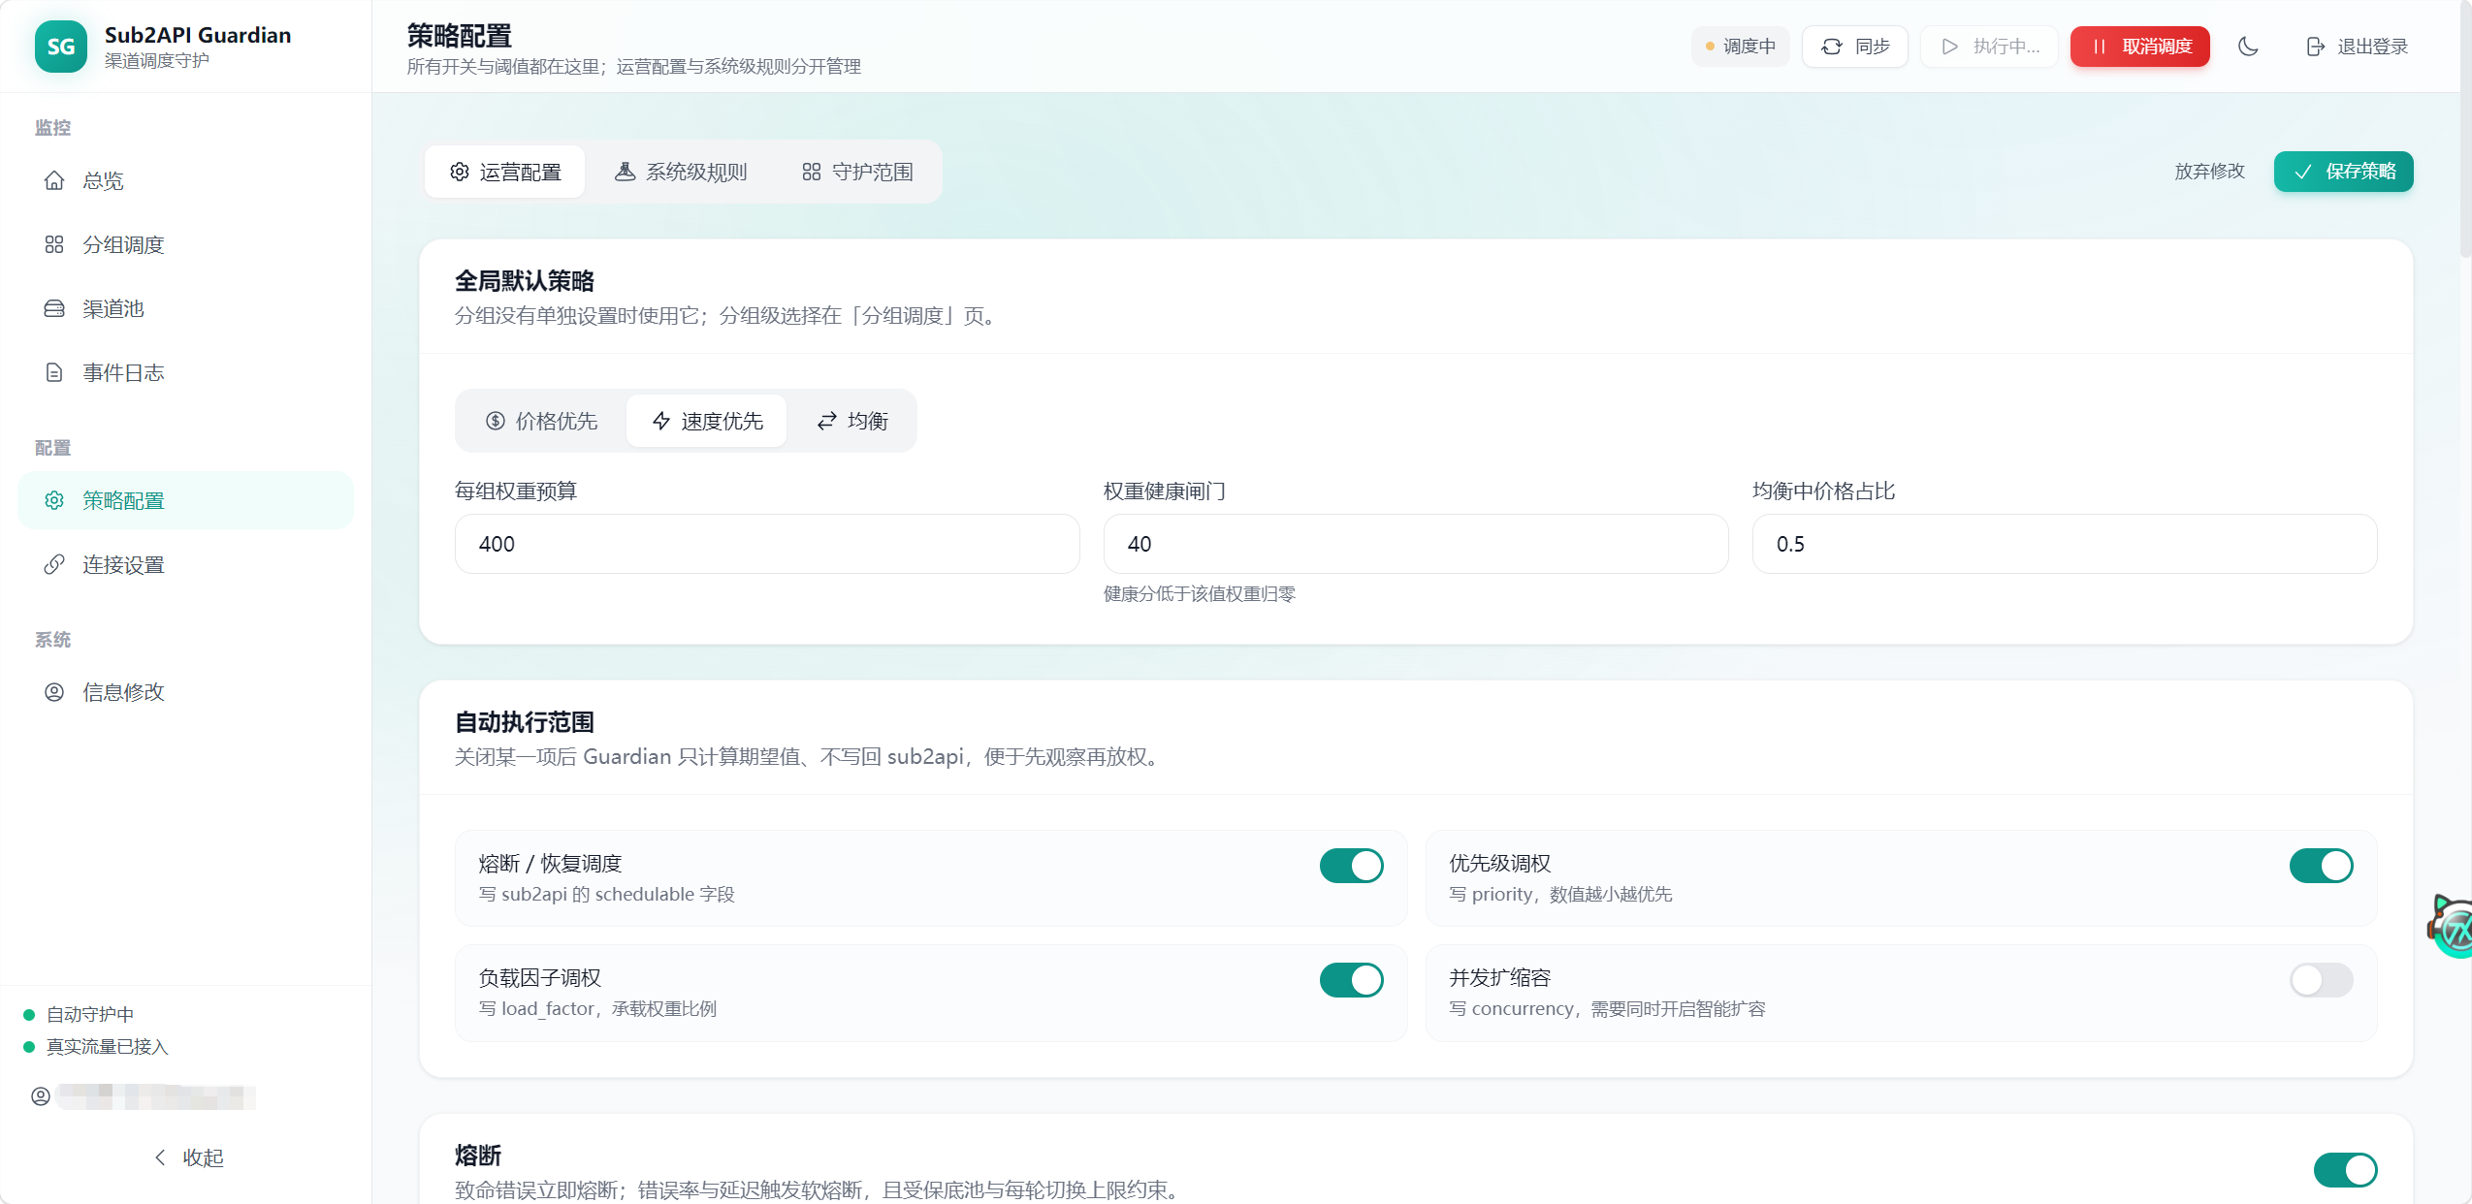Click 每组权重预算 input field
Screen dimensions: 2472x1204
coord(767,544)
